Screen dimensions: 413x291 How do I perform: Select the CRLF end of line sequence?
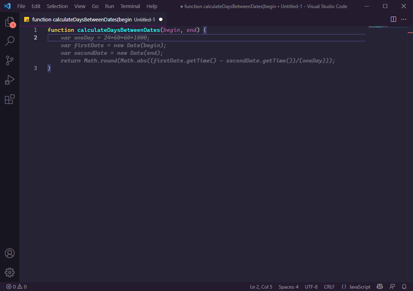point(329,287)
